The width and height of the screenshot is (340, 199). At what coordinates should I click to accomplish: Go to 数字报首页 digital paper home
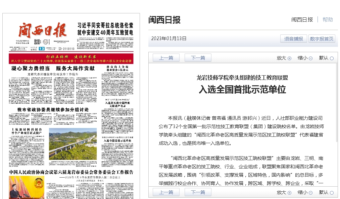(x=322, y=39)
